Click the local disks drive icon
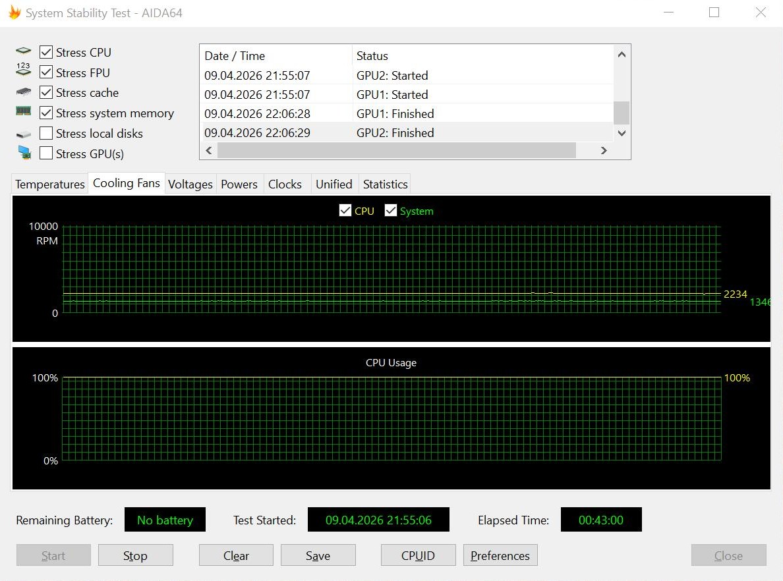This screenshot has width=783, height=581. 23,134
